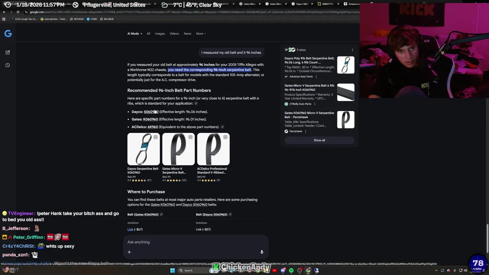489x275 pixels.
Task: Start a new chat with the compose icon
Action: pos(8,52)
